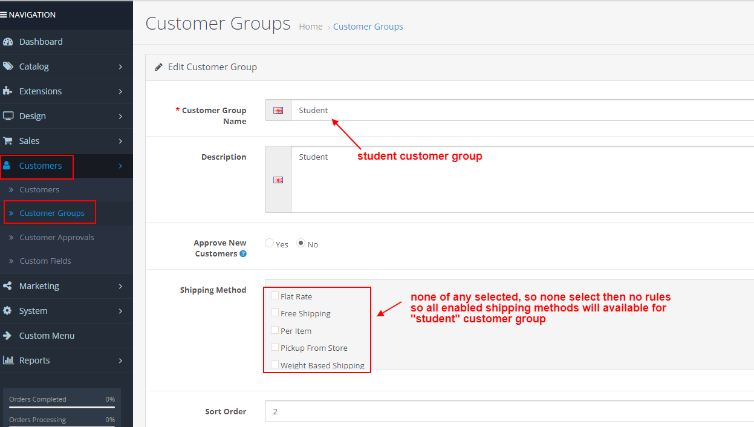
Task: Expand the Extensions menu chevron
Action: [120, 91]
